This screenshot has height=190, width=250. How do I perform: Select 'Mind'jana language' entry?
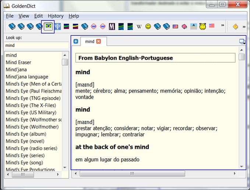(x=27, y=77)
